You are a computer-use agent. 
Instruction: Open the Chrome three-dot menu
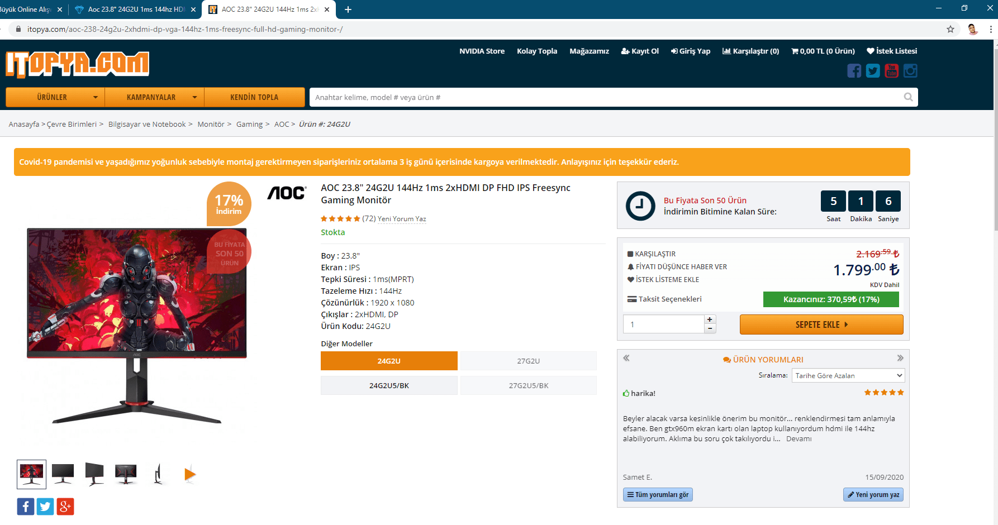click(x=991, y=29)
